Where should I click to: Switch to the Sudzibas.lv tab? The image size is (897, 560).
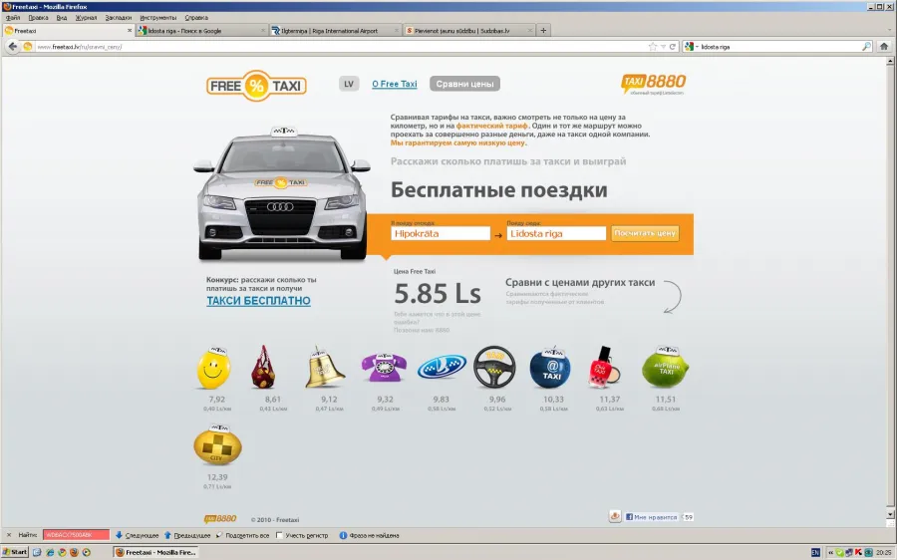click(x=469, y=30)
